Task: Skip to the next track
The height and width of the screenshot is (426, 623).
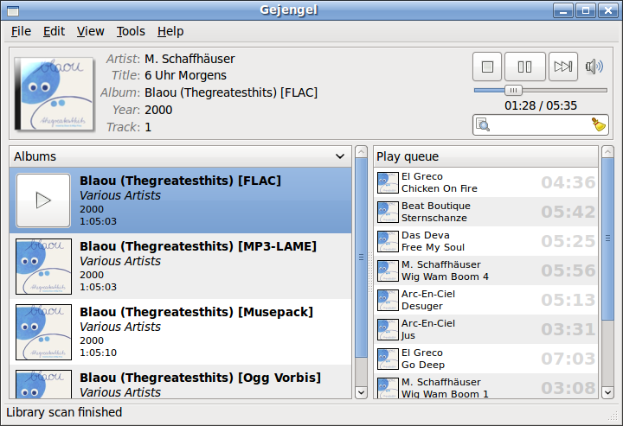Action: 563,67
